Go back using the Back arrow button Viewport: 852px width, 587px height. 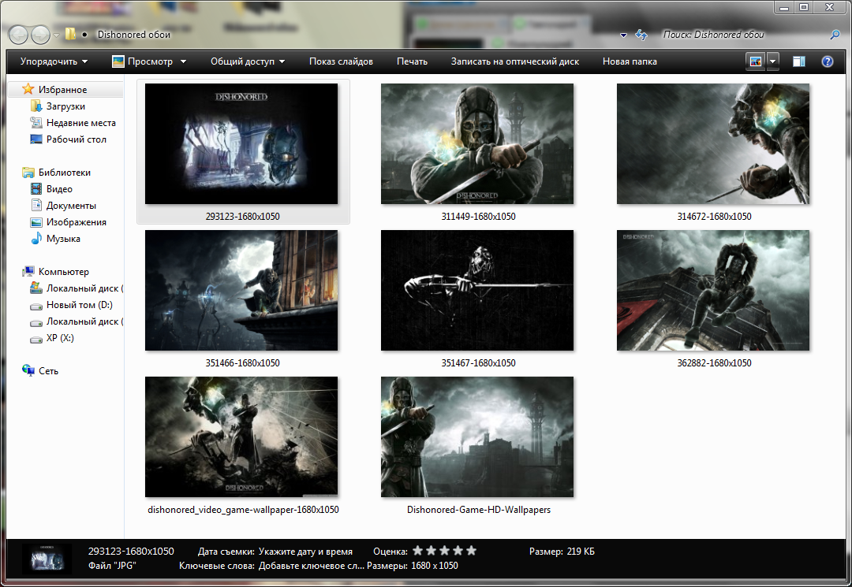coord(18,35)
